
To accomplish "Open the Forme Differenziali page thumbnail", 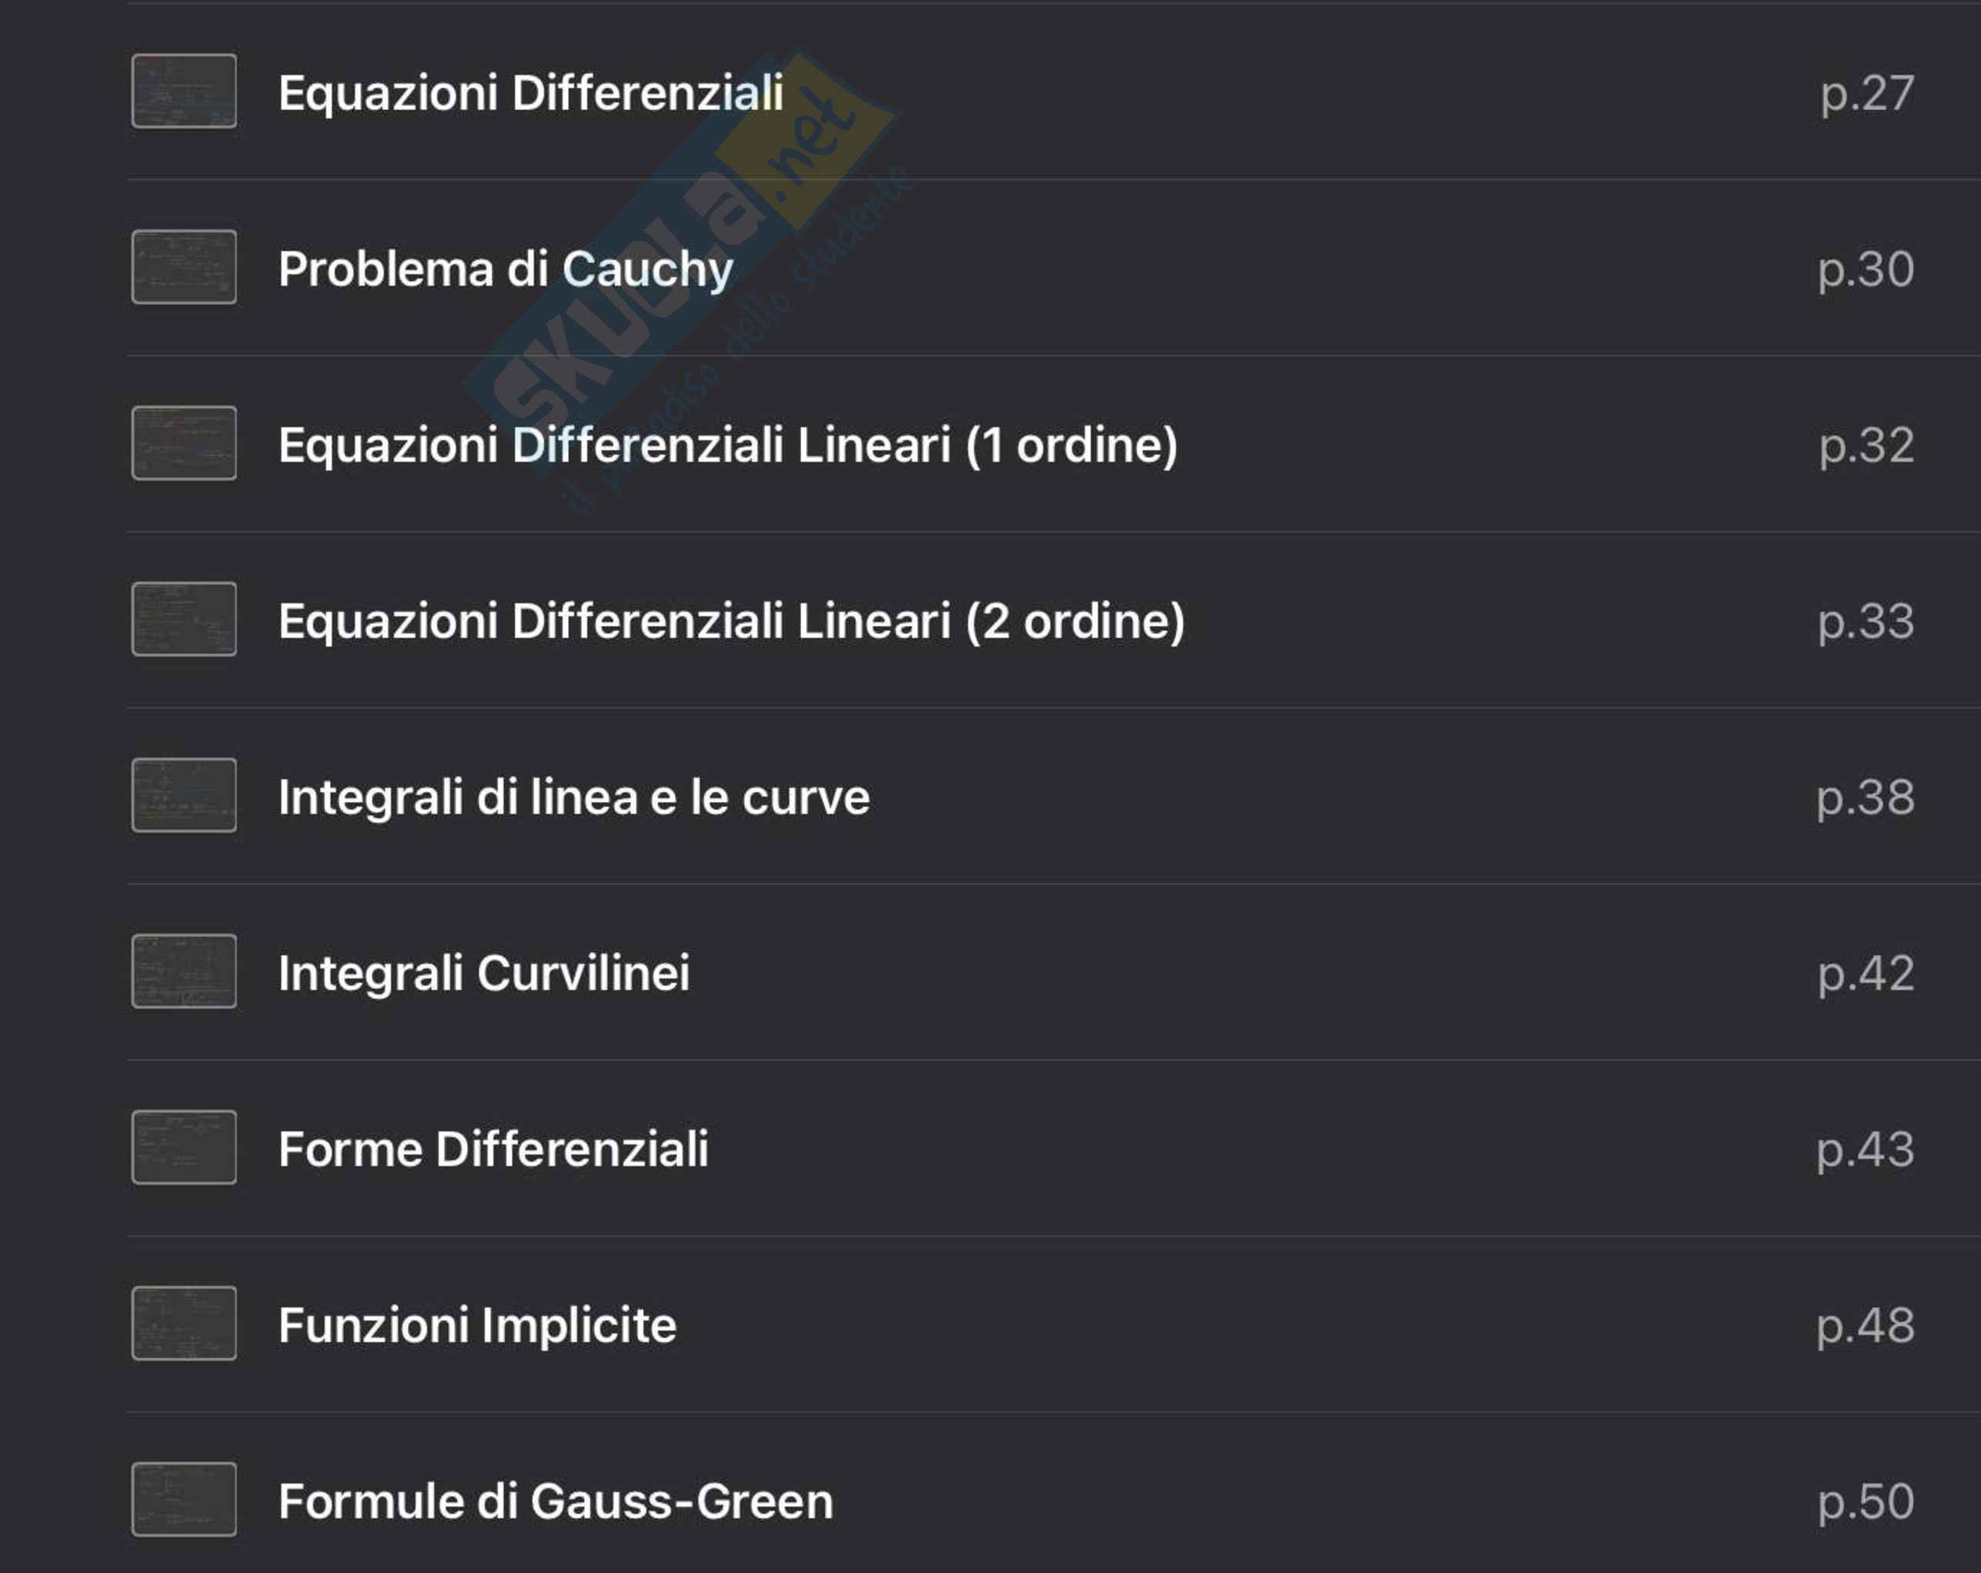I will [184, 1147].
